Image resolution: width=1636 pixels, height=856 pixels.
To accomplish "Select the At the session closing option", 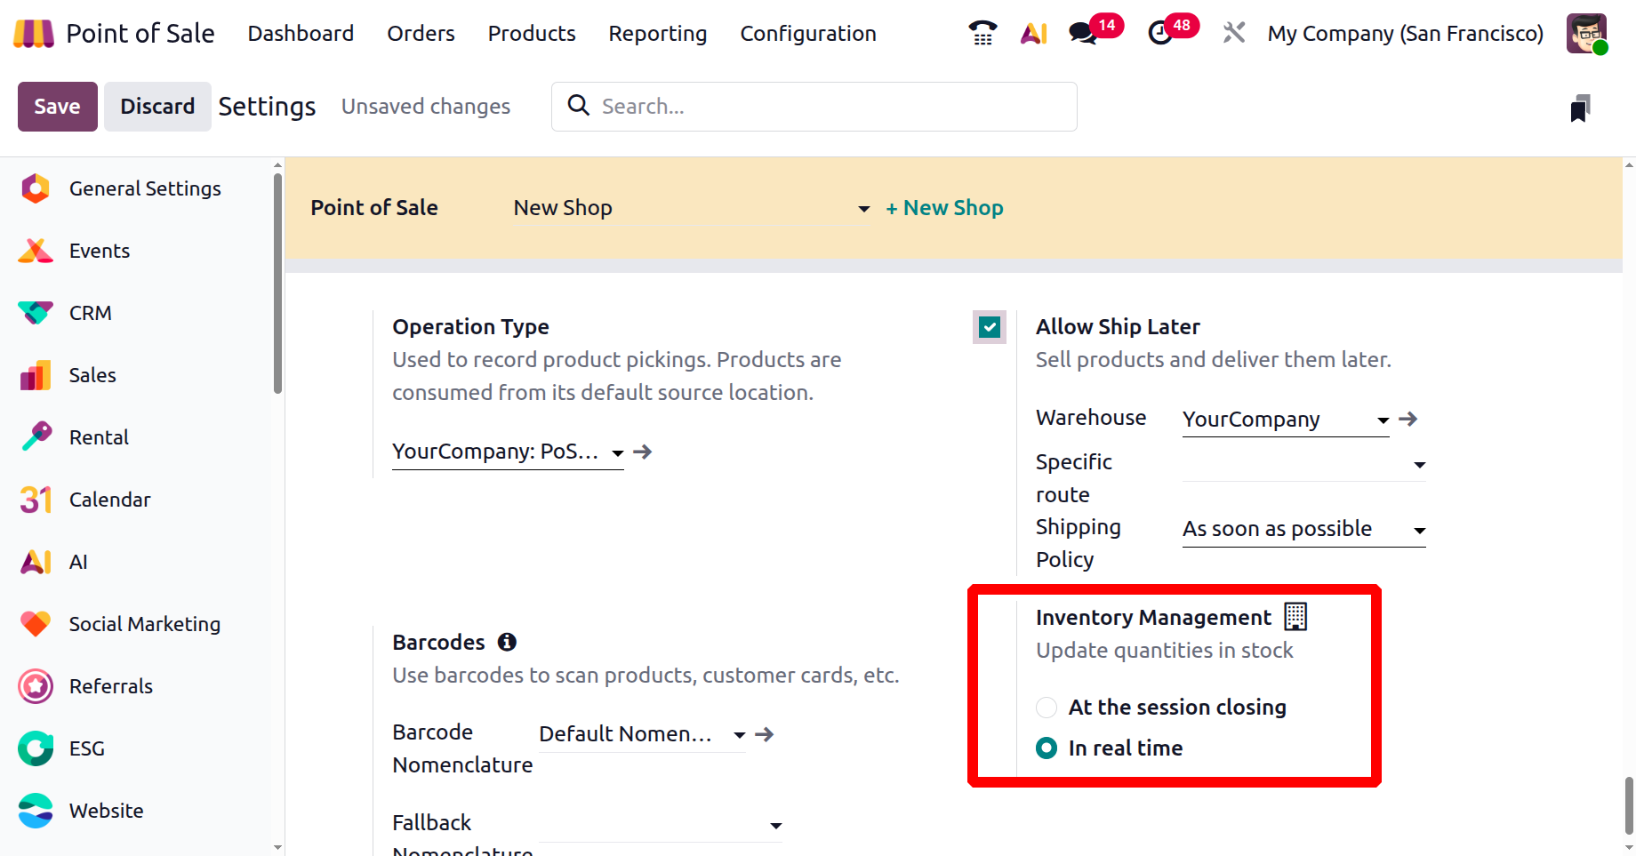I will coord(1047,708).
